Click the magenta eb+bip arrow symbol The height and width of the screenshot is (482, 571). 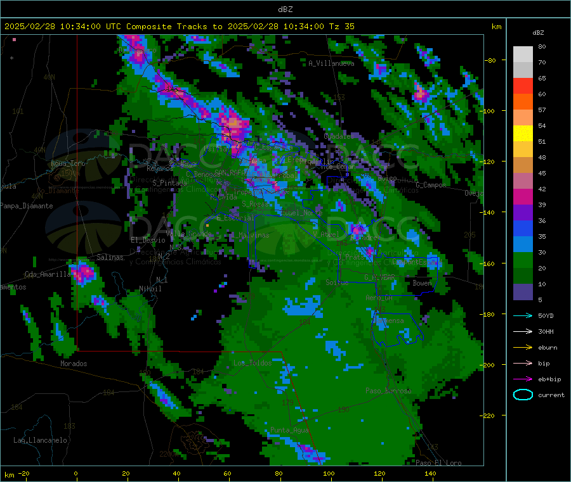(x=523, y=379)
